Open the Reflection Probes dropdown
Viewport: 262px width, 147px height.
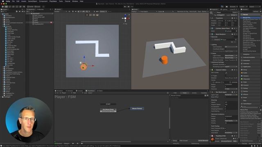(x=231, y=58)
